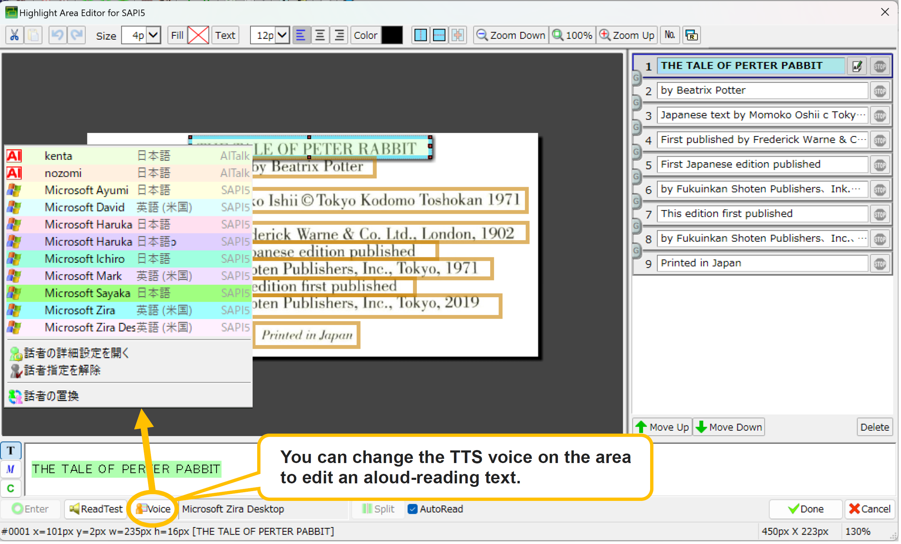901x544 pixels.
Task: Choose nozomi AITalk voice
Action: tap(129, 173)
